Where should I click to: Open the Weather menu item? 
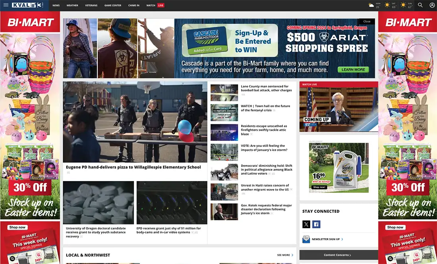click(x=72, y=5)
